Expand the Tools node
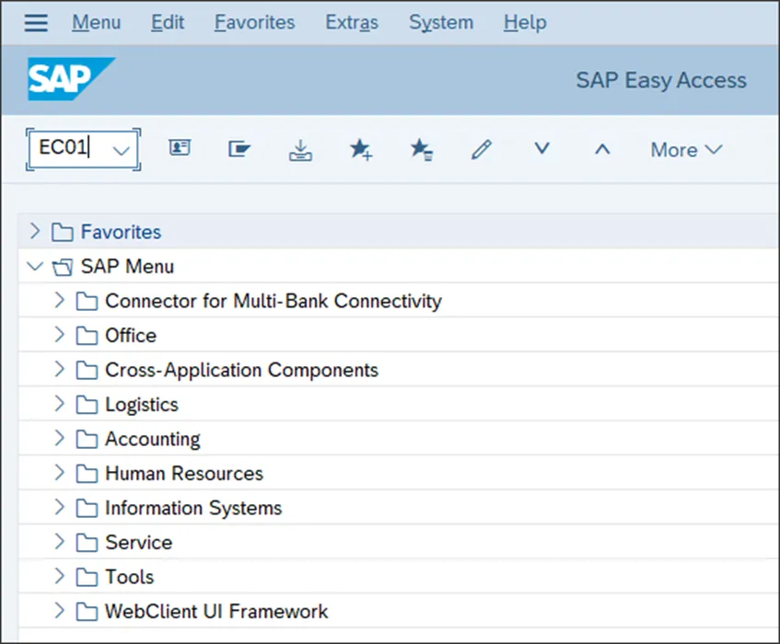780x644 pixels. click(59, 576)
